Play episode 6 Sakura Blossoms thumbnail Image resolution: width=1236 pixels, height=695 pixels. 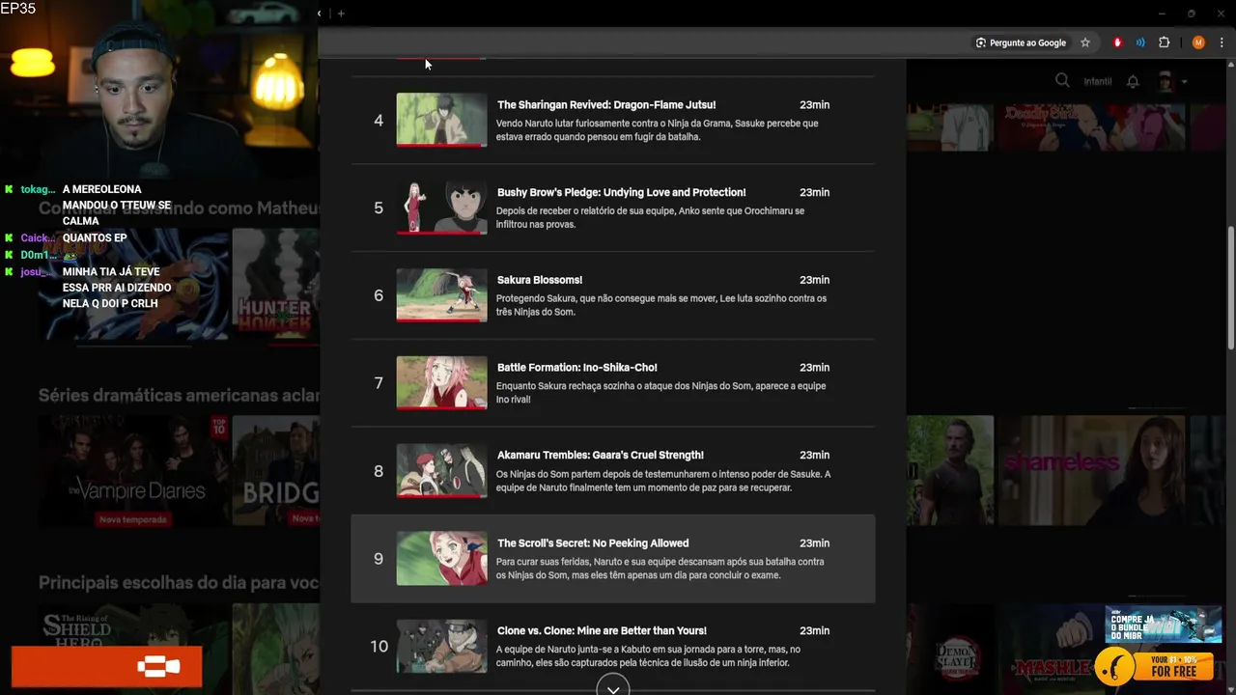[x=441, y=295]
